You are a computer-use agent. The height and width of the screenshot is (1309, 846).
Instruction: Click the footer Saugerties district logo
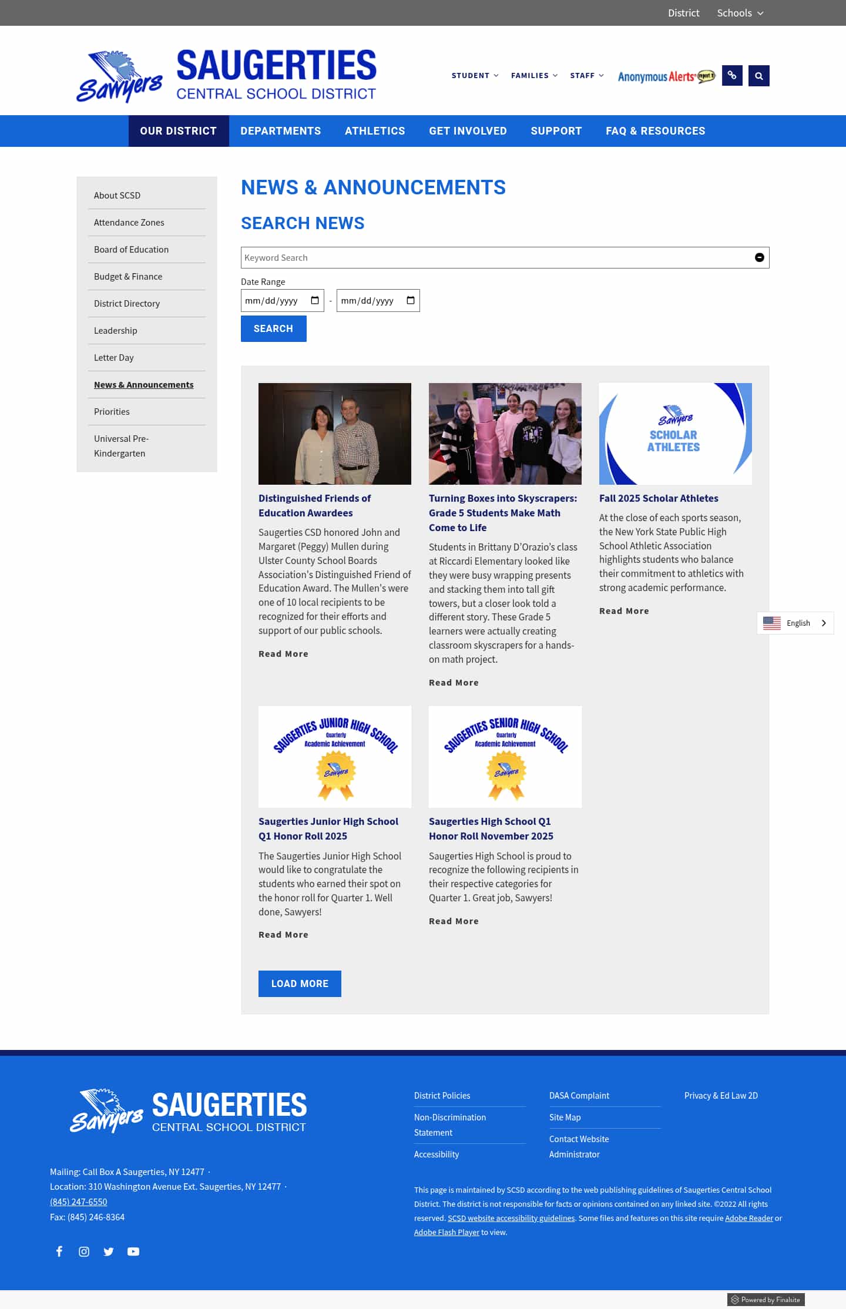pyautogui.click(x=188, y=1111)
